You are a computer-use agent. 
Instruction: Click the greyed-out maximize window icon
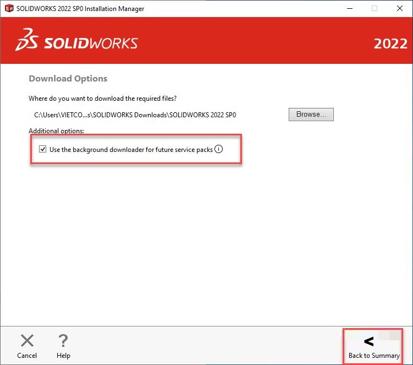375,8
